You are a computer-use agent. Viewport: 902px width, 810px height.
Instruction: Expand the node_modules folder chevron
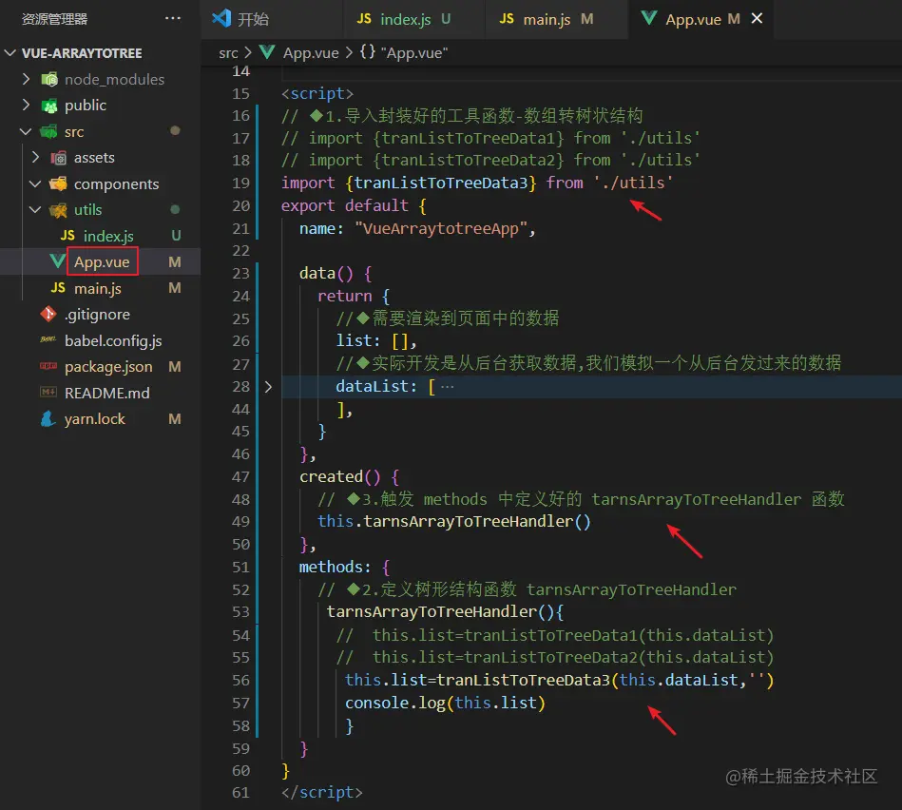(26, 79)
